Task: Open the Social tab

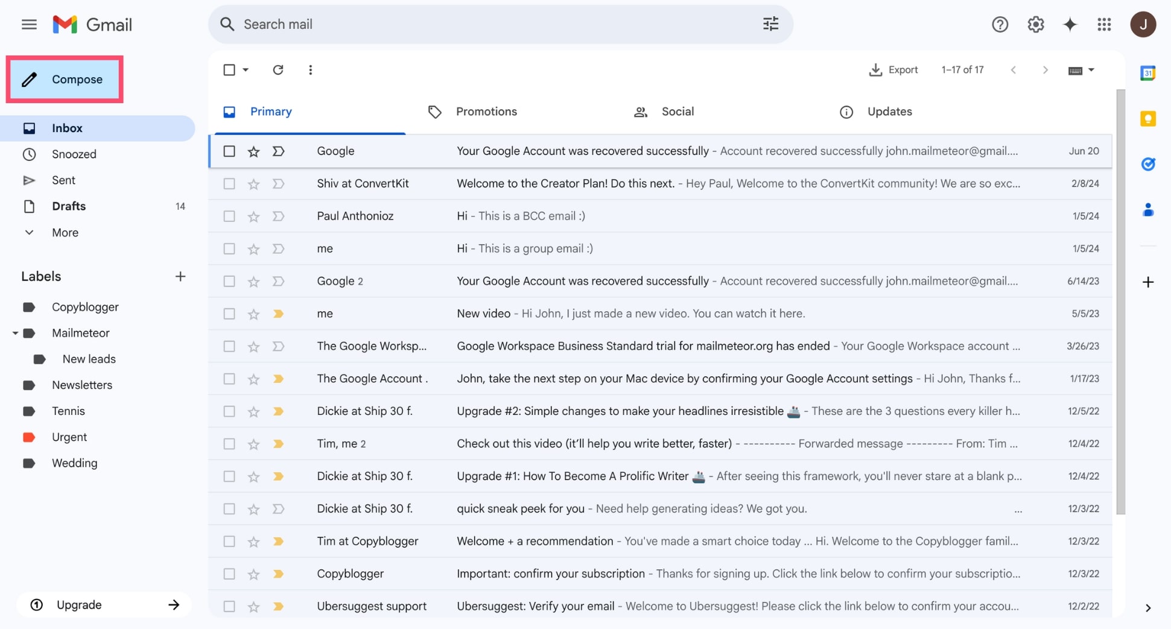Action: (x=678, y=111)
